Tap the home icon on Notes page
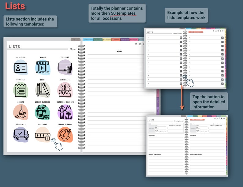Viewport: 243px width, 187px height. click(x=136, y=44)
